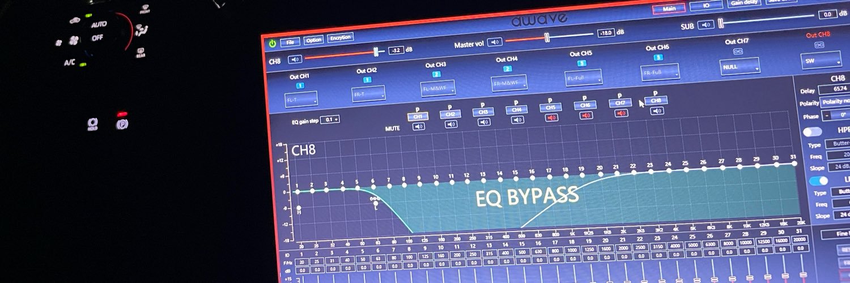
Task: Open the File menu
Action: 290,41
